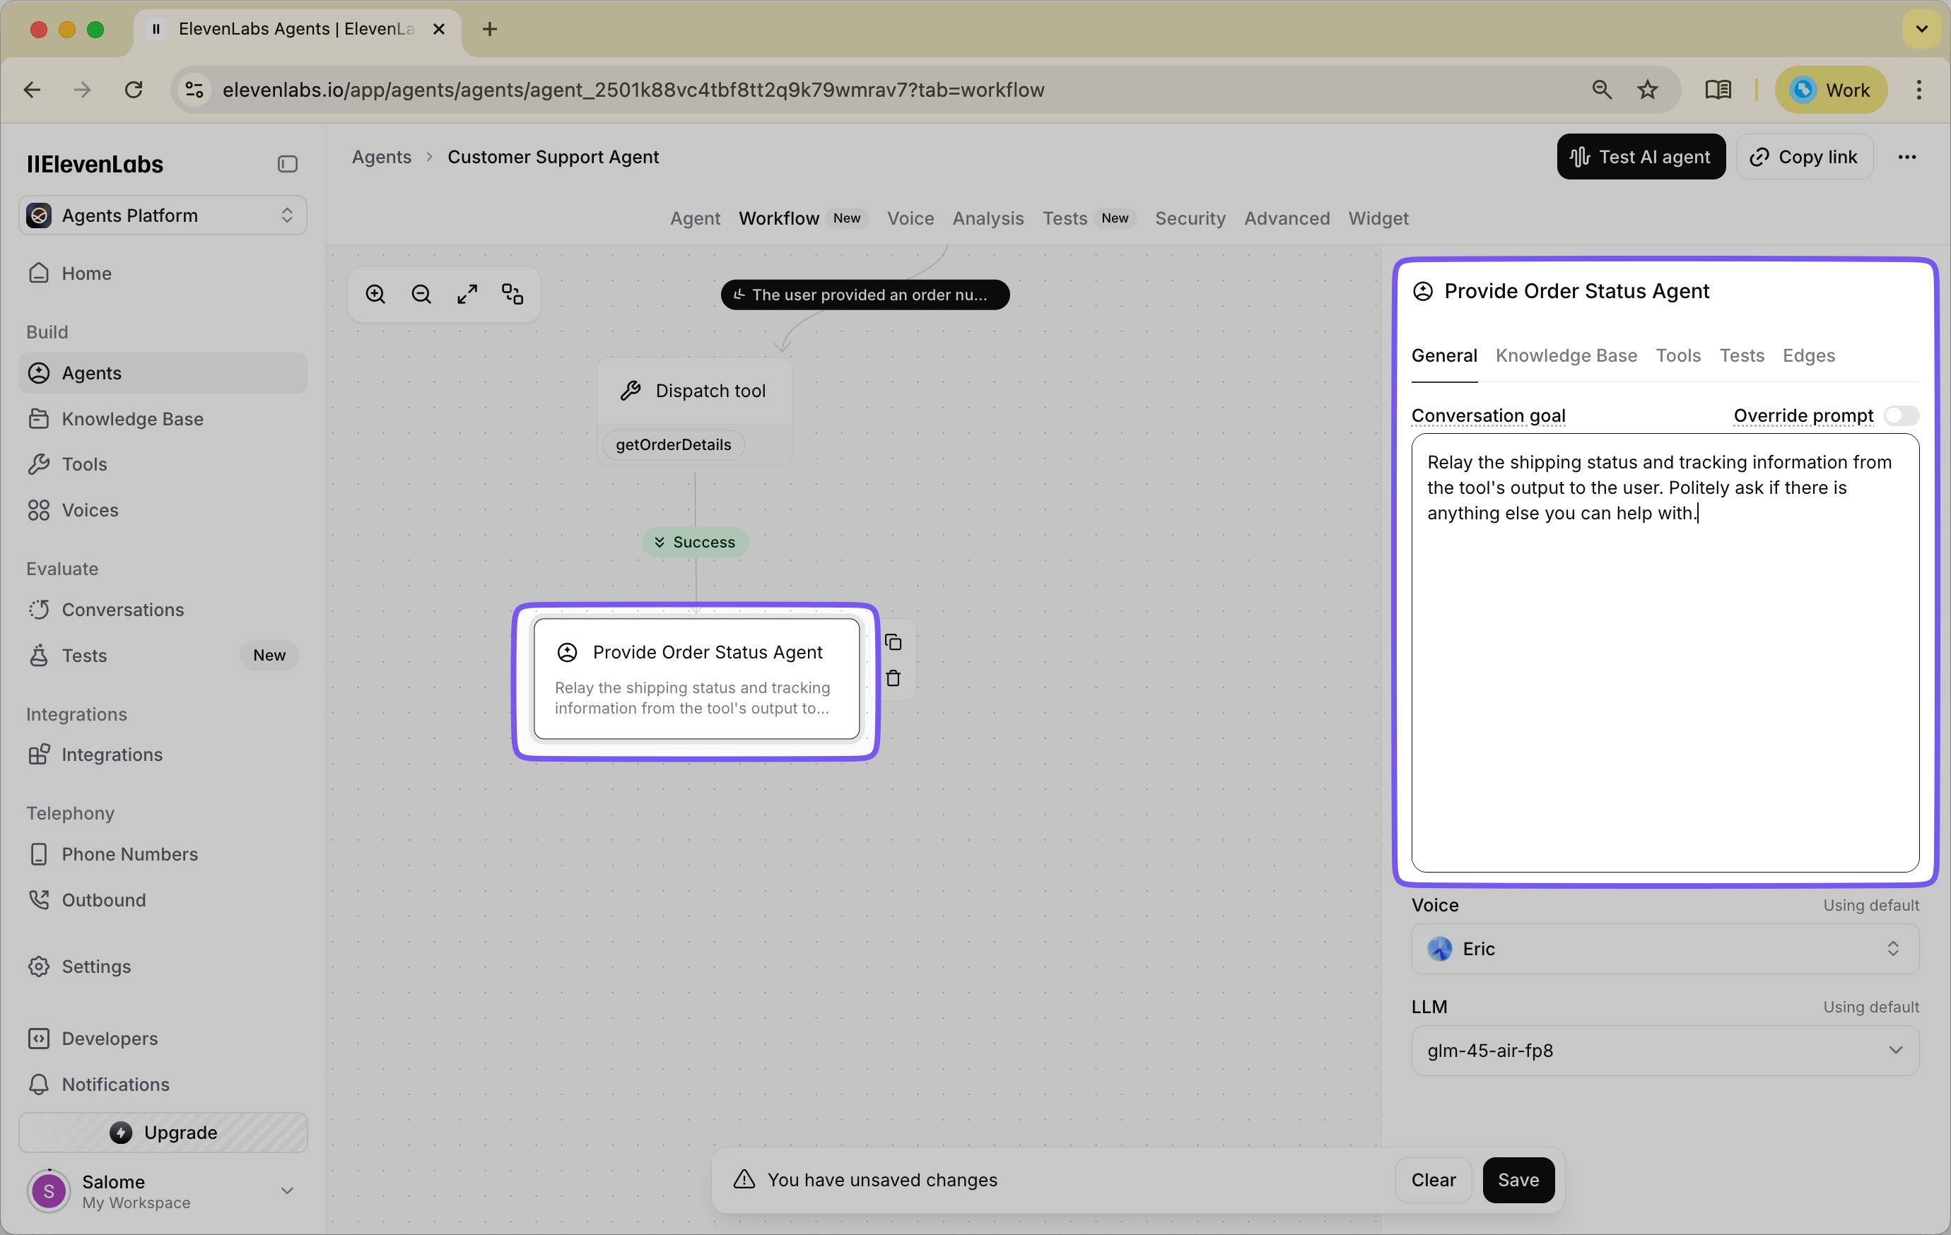Open the LLM glm-45-air-fp8 dropdown
This screenshot has height=1235, width=1951.
point(1663,1050)
